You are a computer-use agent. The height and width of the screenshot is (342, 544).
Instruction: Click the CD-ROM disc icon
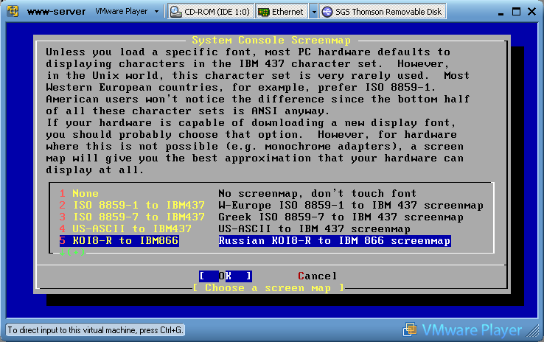coord(176,12)
